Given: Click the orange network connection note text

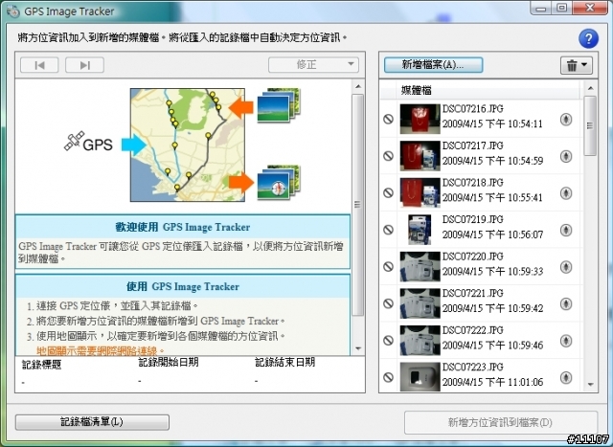Looking at the screenshot, I should pos(101,350).
